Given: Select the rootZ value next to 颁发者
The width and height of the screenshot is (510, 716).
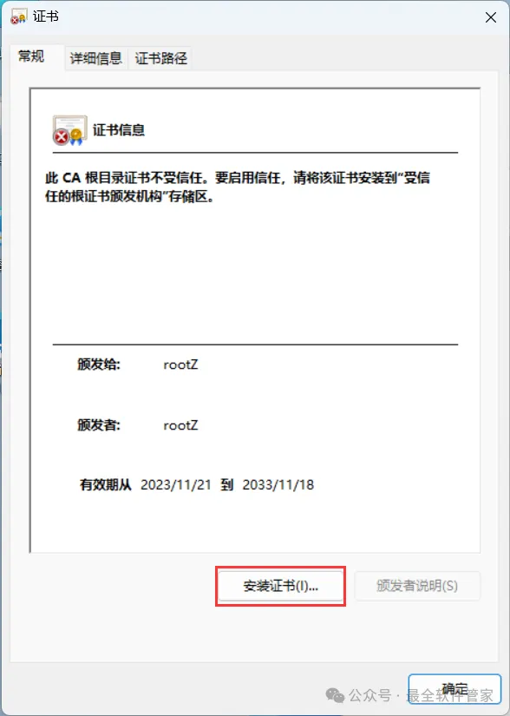Looking at the screenshot, I should [x=180, y=425].
